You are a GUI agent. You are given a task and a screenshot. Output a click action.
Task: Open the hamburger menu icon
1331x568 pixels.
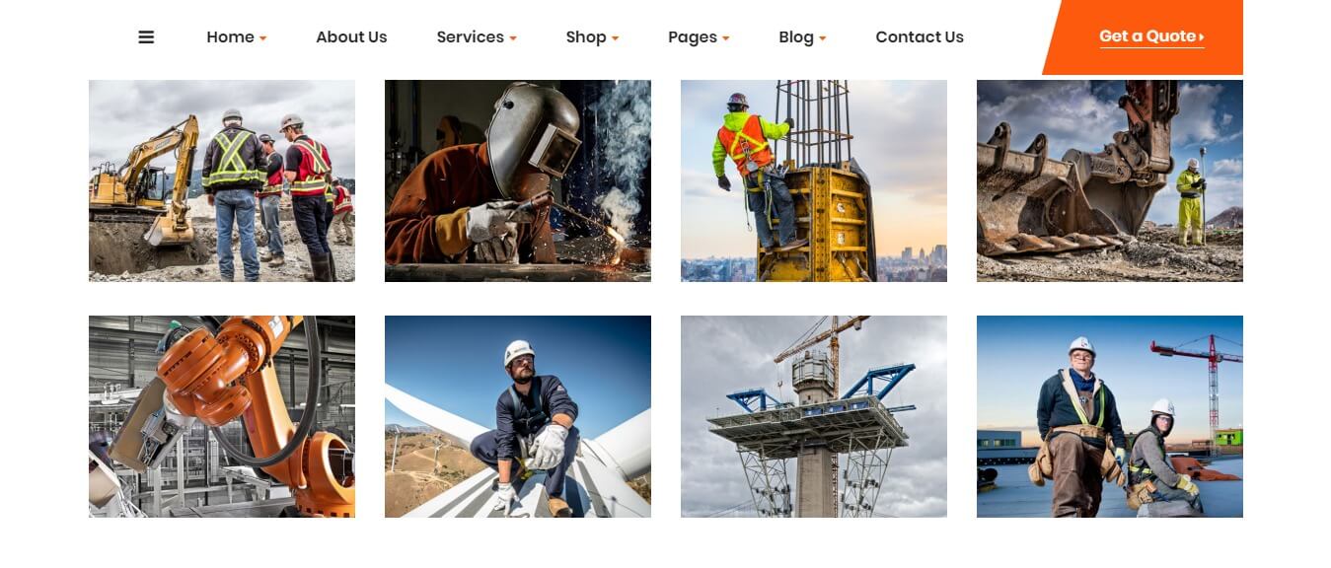(x=146, y=37)
